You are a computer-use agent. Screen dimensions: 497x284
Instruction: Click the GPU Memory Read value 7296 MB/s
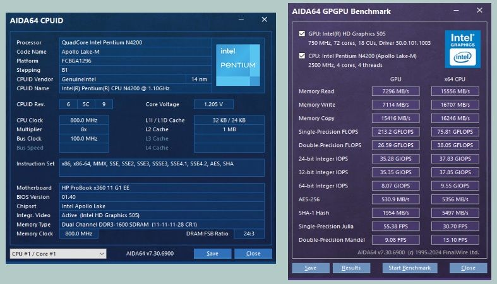[395, 91]
